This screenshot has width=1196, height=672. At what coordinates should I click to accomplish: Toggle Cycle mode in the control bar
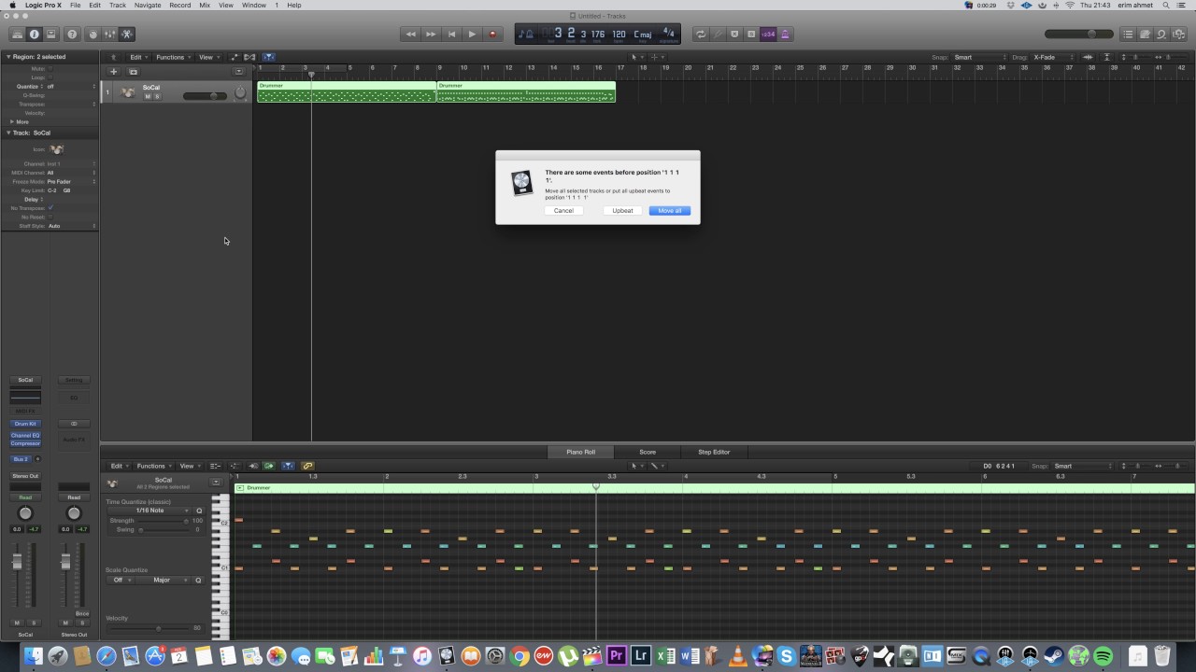[x=701, y=35]
